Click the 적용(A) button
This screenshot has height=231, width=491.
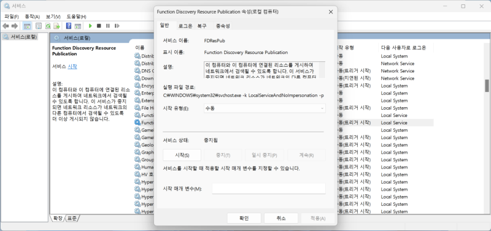point(318,219)
